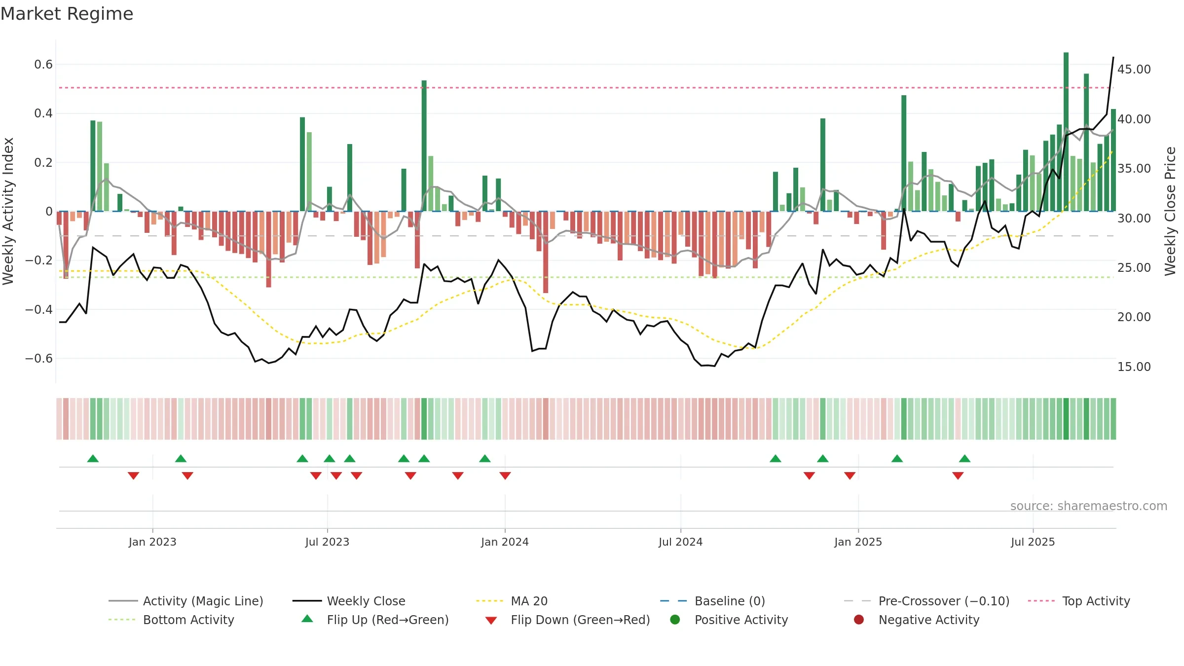1184x666 pixels.
Task: Toggle the Flip Up (Red→Green) legend entry
Action: [x=375, y=620]
